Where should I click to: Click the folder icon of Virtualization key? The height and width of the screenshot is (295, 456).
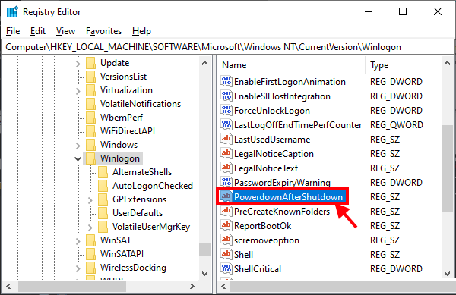[x=90, y=90]
